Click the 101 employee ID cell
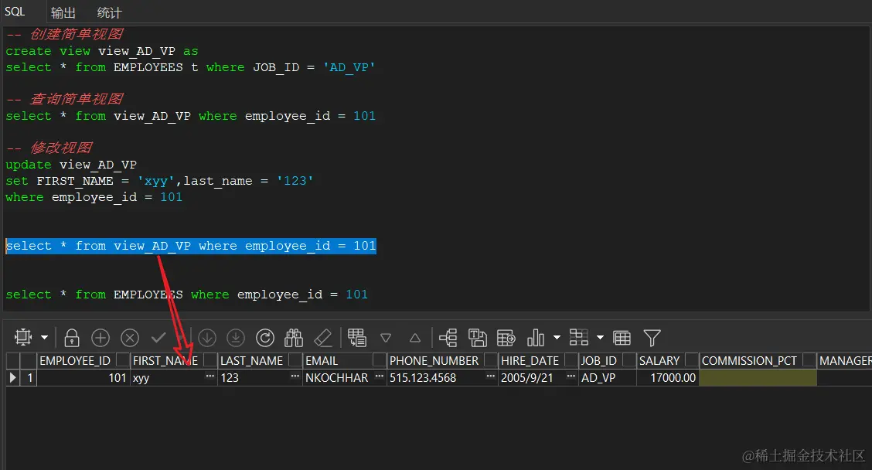 pos(83,378)
